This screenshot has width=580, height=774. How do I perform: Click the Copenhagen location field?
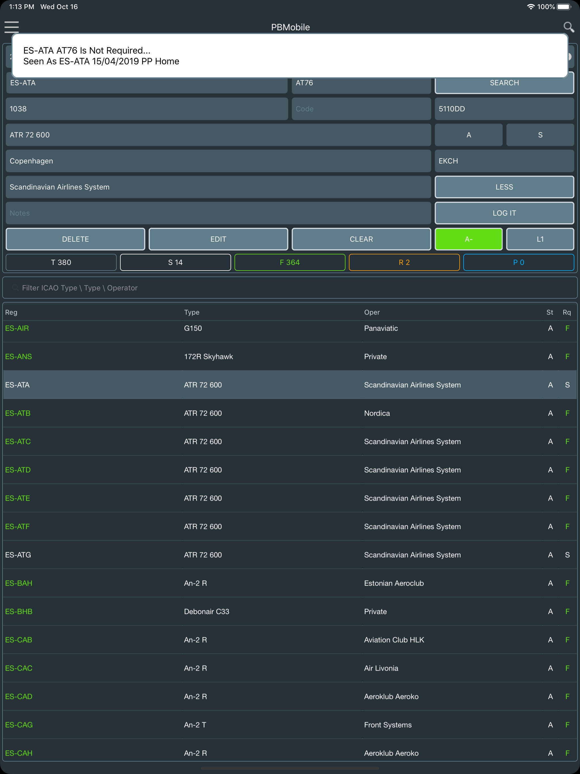[218, 161]
